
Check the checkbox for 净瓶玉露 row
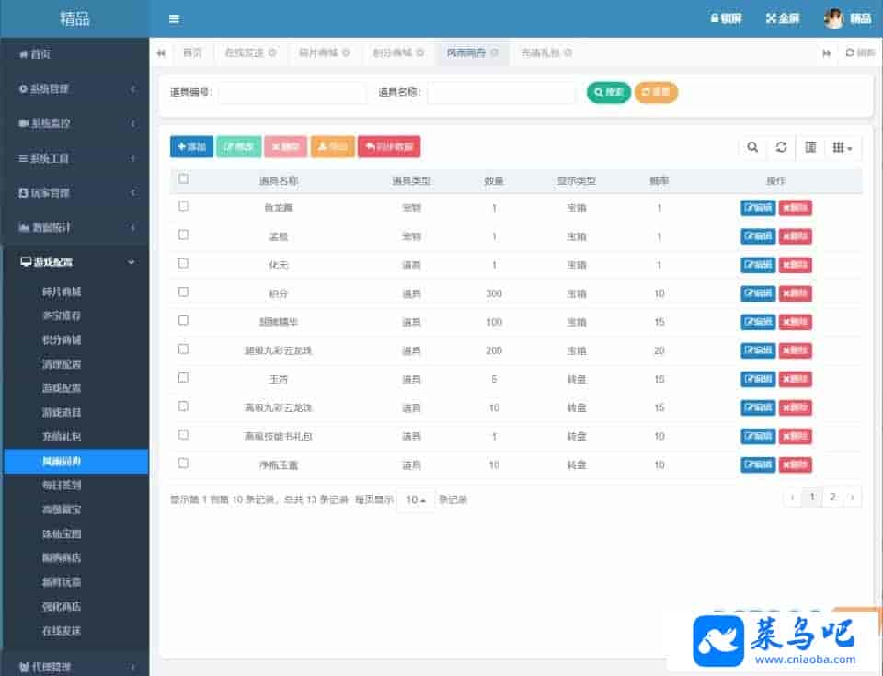pyautogui.click(x=183, y=463)
